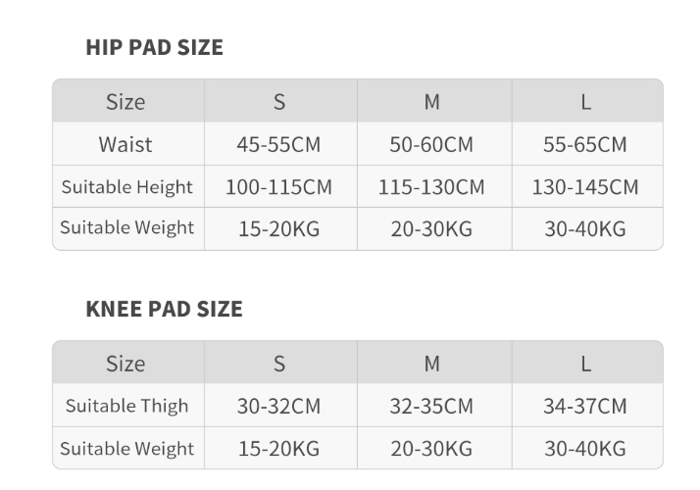
Task: Click the 45-55CM waist cell
Action: point(278,145)
